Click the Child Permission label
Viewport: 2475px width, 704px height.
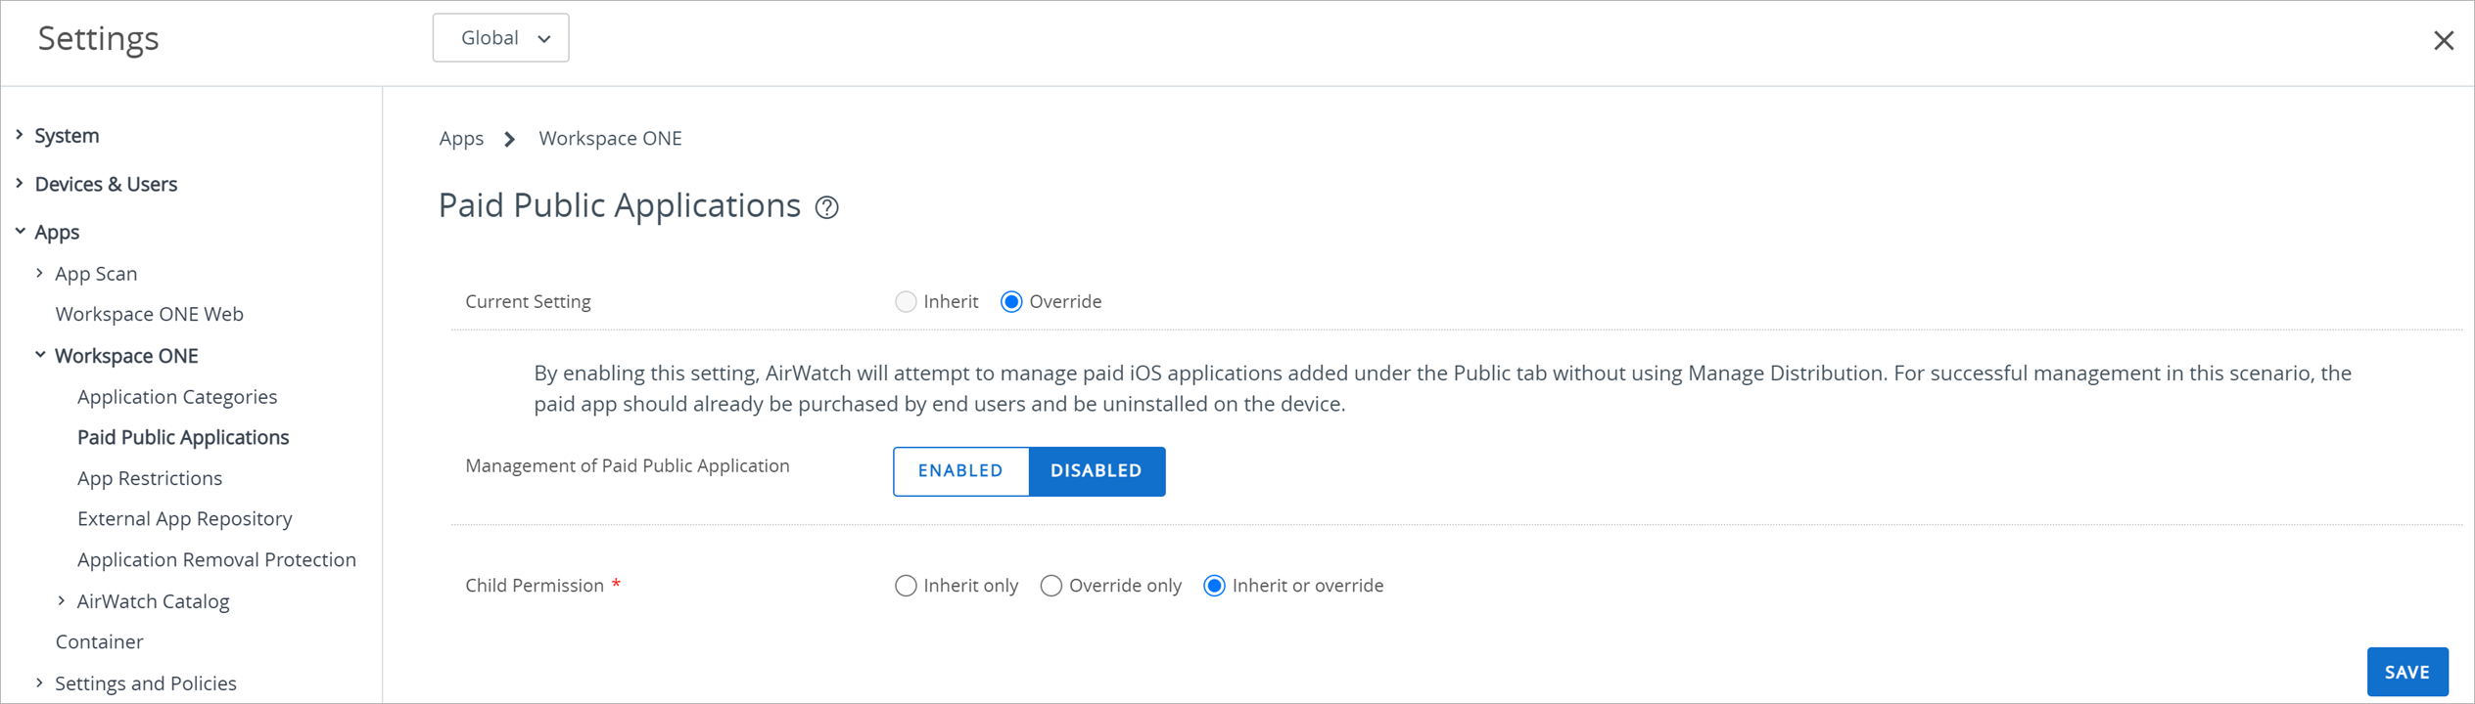coord(535,586)
